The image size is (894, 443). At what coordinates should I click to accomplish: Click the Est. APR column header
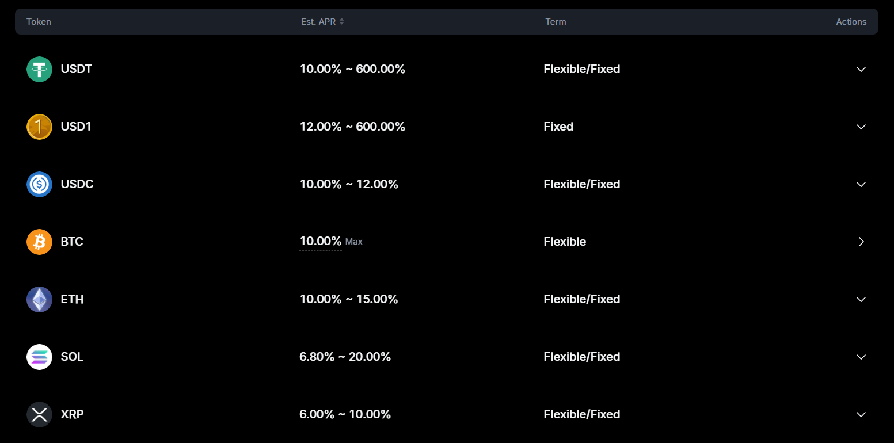(318, 22)
